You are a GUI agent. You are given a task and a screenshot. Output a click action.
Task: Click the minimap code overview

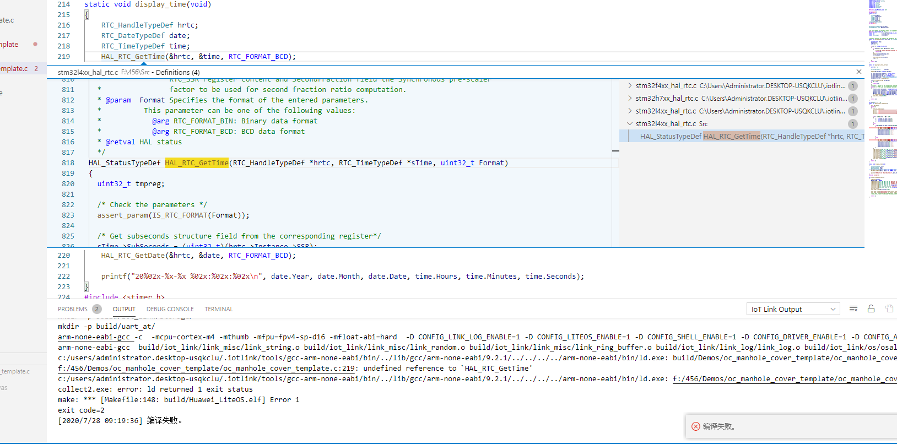click(882, 99)
